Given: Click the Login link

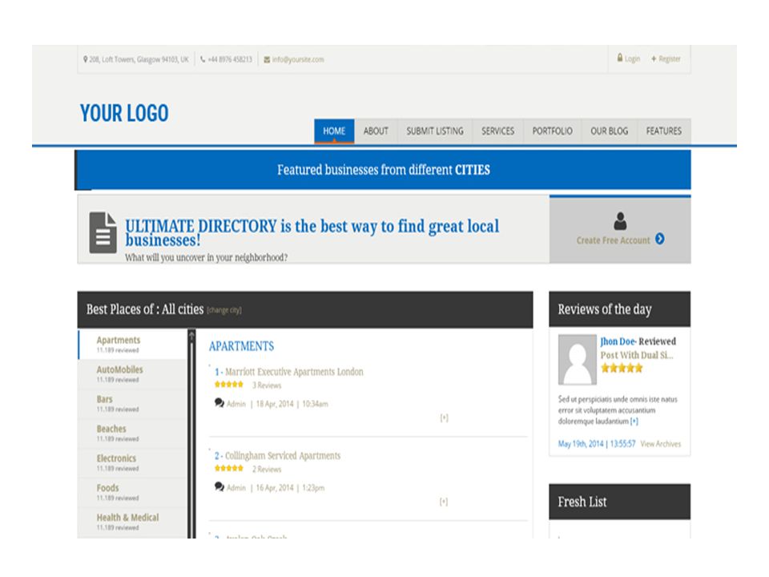Looking at the screenshot, I should 632,59.
